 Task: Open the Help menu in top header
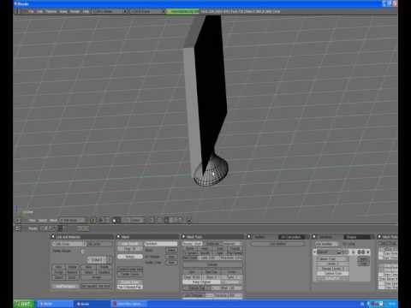coord(86,12)
